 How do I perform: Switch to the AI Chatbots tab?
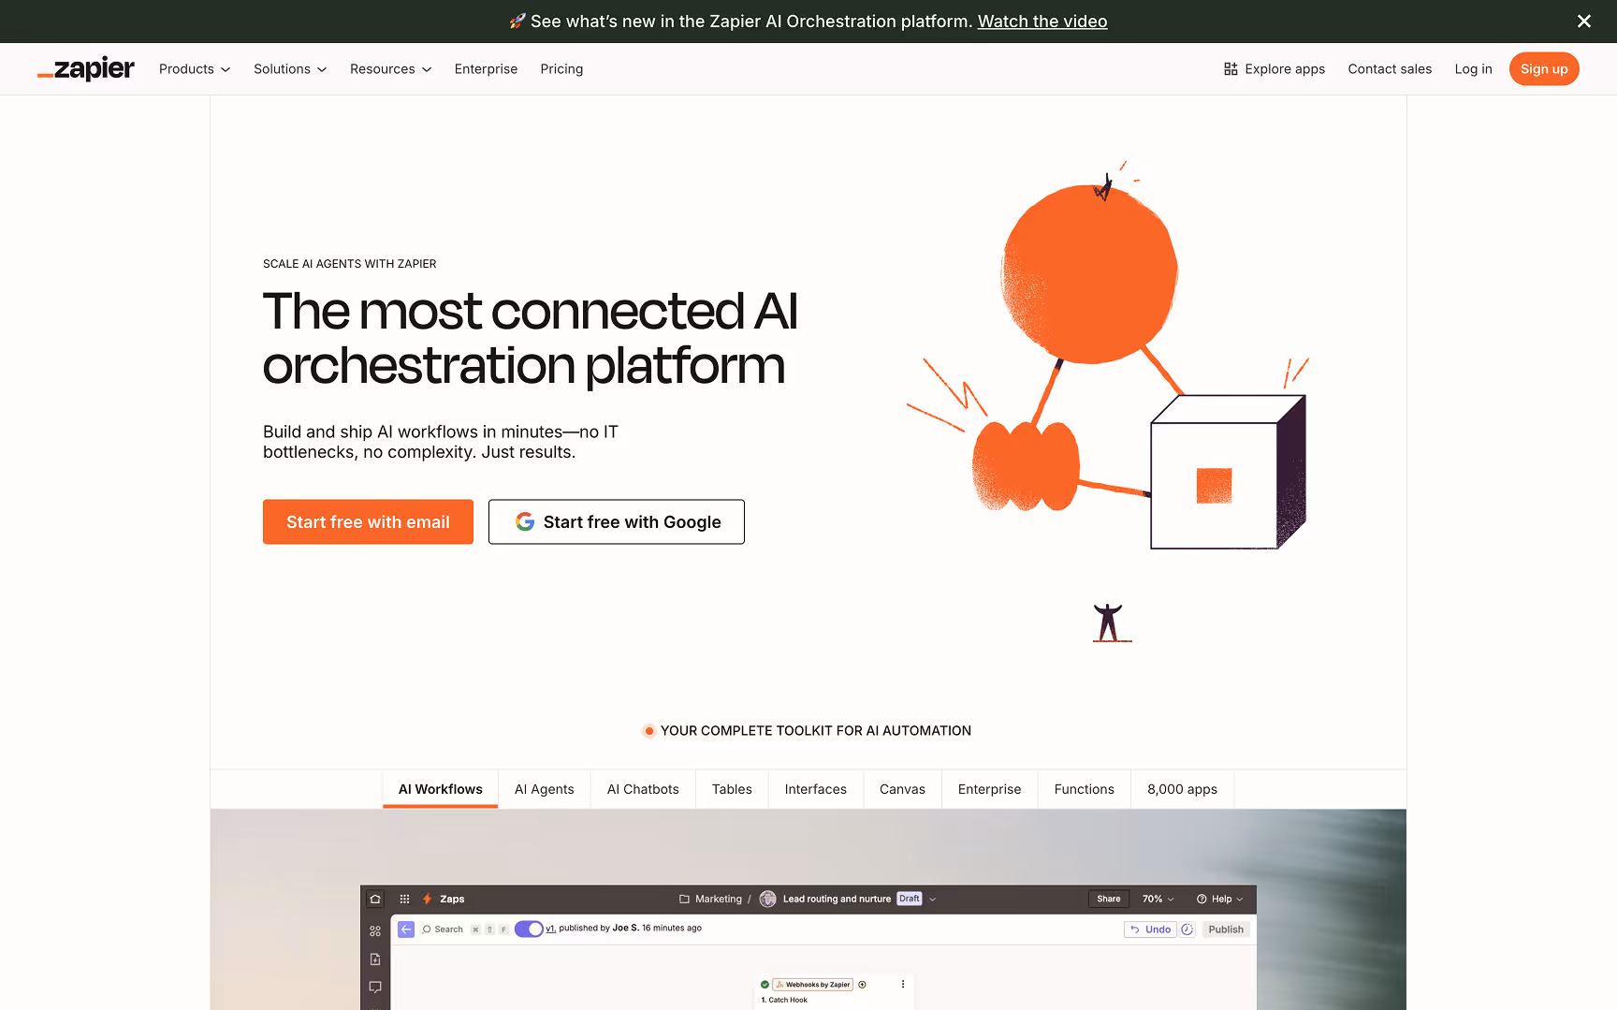click(x=643, y=789)
